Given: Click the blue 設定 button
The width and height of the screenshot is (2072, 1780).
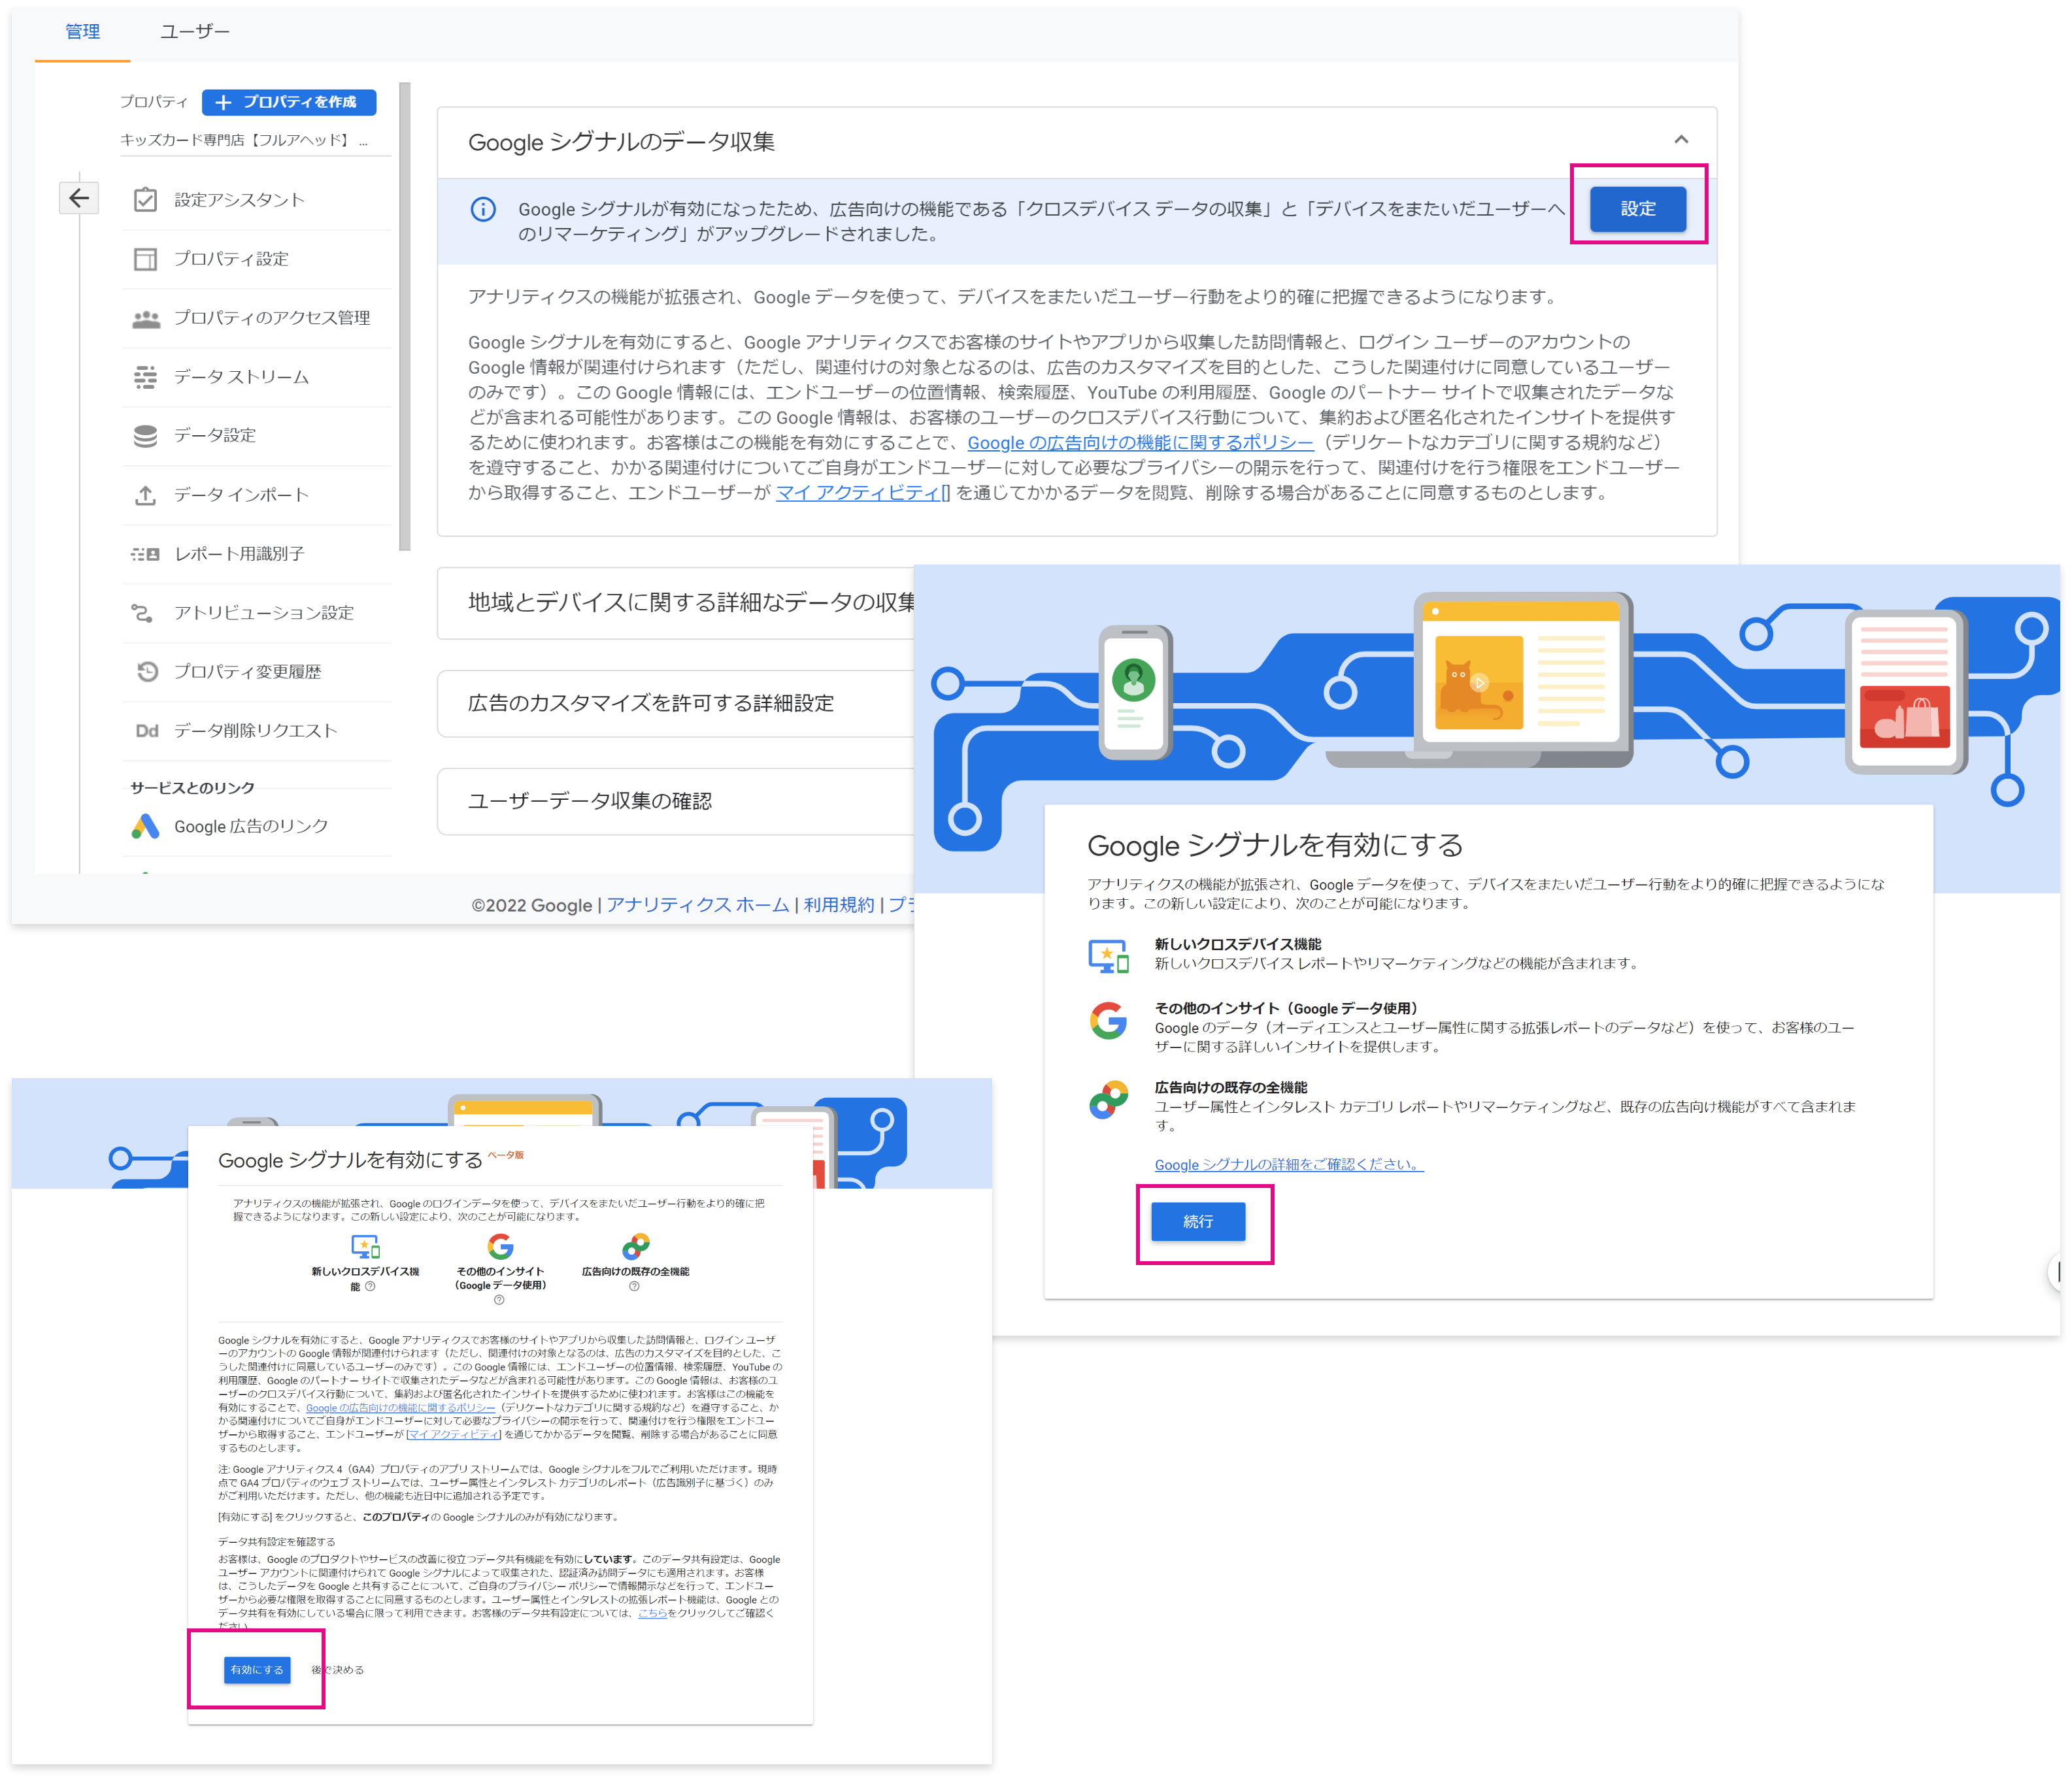Looking at the screenshot, I should point(1637,208).
